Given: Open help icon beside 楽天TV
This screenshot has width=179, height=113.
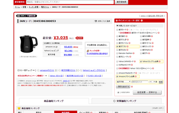Looking at the screenshot, I should 149,53.
